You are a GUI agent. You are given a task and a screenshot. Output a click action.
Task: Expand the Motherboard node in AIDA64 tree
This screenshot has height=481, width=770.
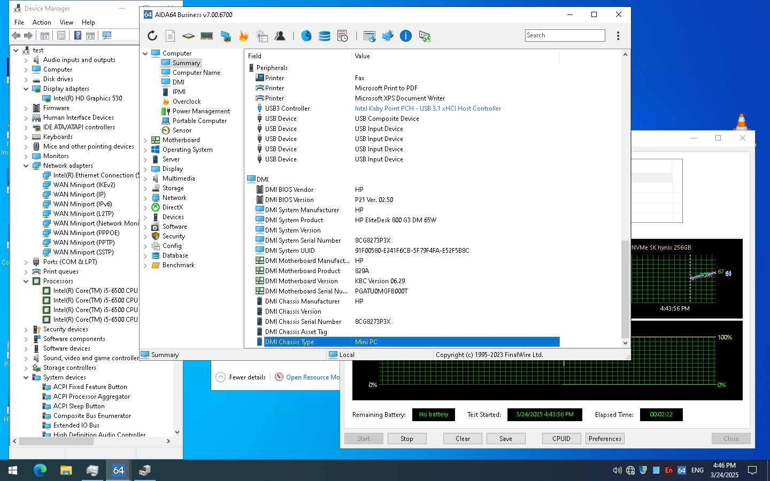(x=145, y=140)
